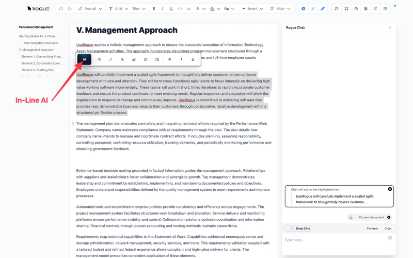This screenshot has height=258, width=413.
Task: Click the green status dot at top right
Action: 394,6
